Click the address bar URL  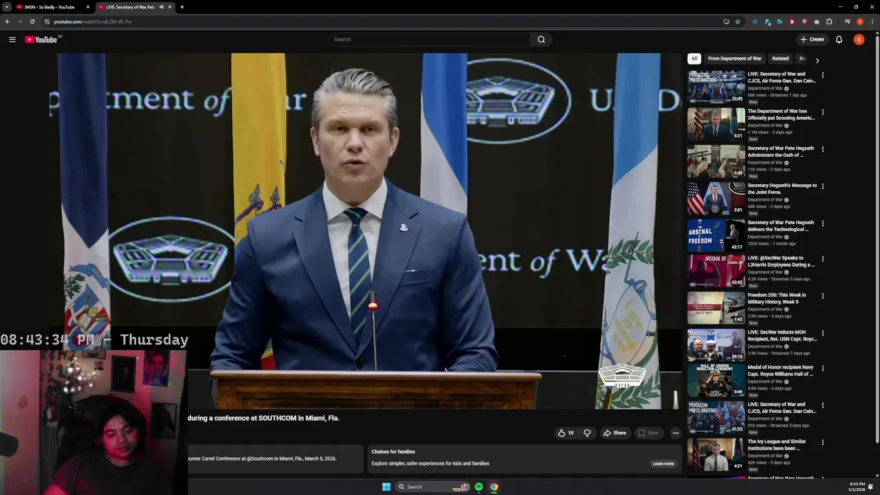(x=93, y=21)
